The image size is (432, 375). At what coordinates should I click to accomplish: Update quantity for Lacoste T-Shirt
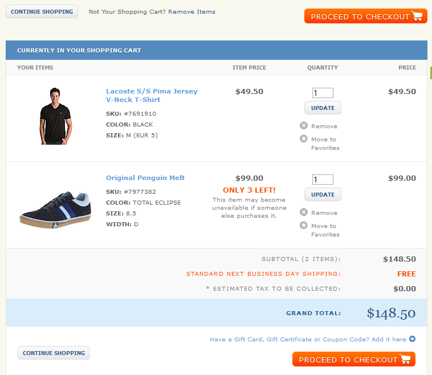tap(323, 108)
